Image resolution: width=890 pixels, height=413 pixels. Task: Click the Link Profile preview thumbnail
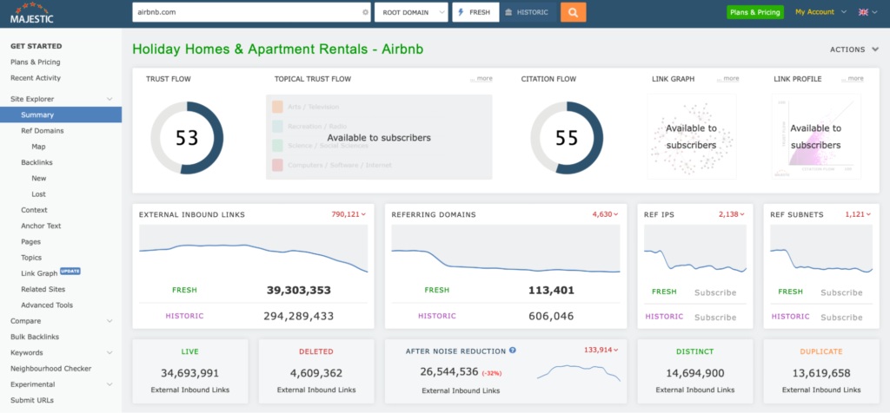point(816,136)
